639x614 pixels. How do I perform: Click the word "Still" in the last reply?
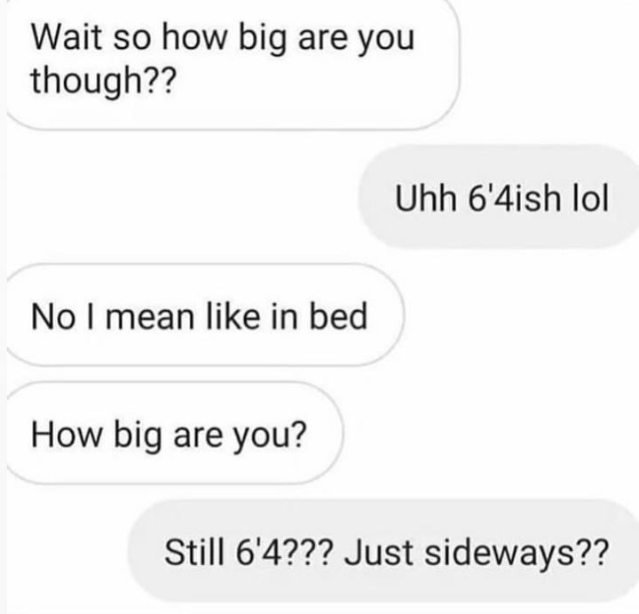(194, 553)
